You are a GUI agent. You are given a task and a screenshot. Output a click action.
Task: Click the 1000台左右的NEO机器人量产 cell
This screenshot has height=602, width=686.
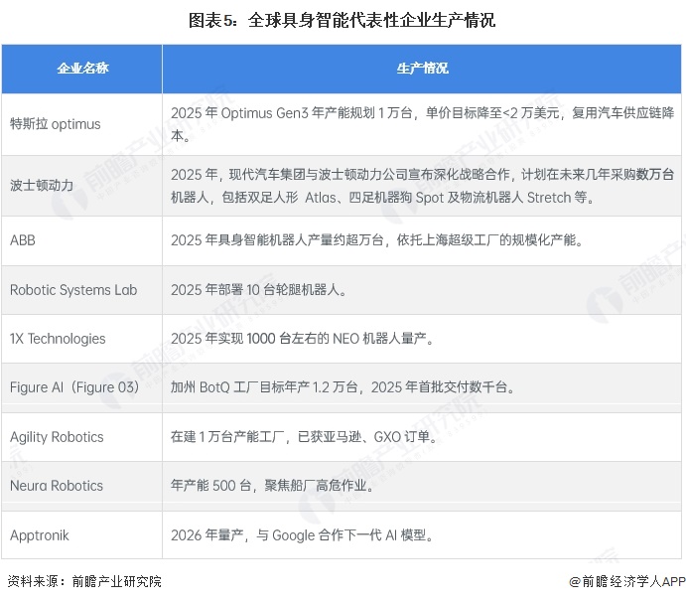pyautogui.click(x=422, y=339)
